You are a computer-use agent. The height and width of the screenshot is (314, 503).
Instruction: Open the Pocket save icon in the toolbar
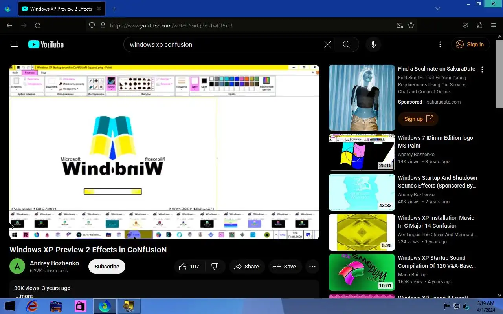coord(465,25)
